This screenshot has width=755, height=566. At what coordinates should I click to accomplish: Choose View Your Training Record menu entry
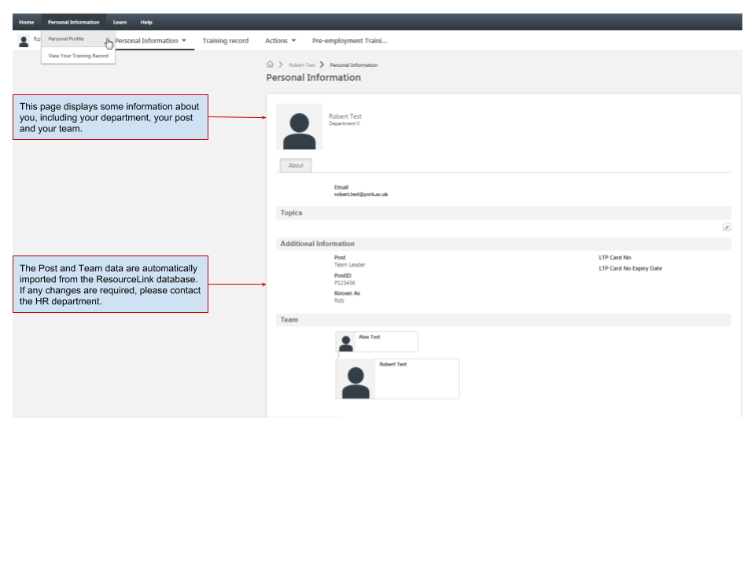[78, 56]
